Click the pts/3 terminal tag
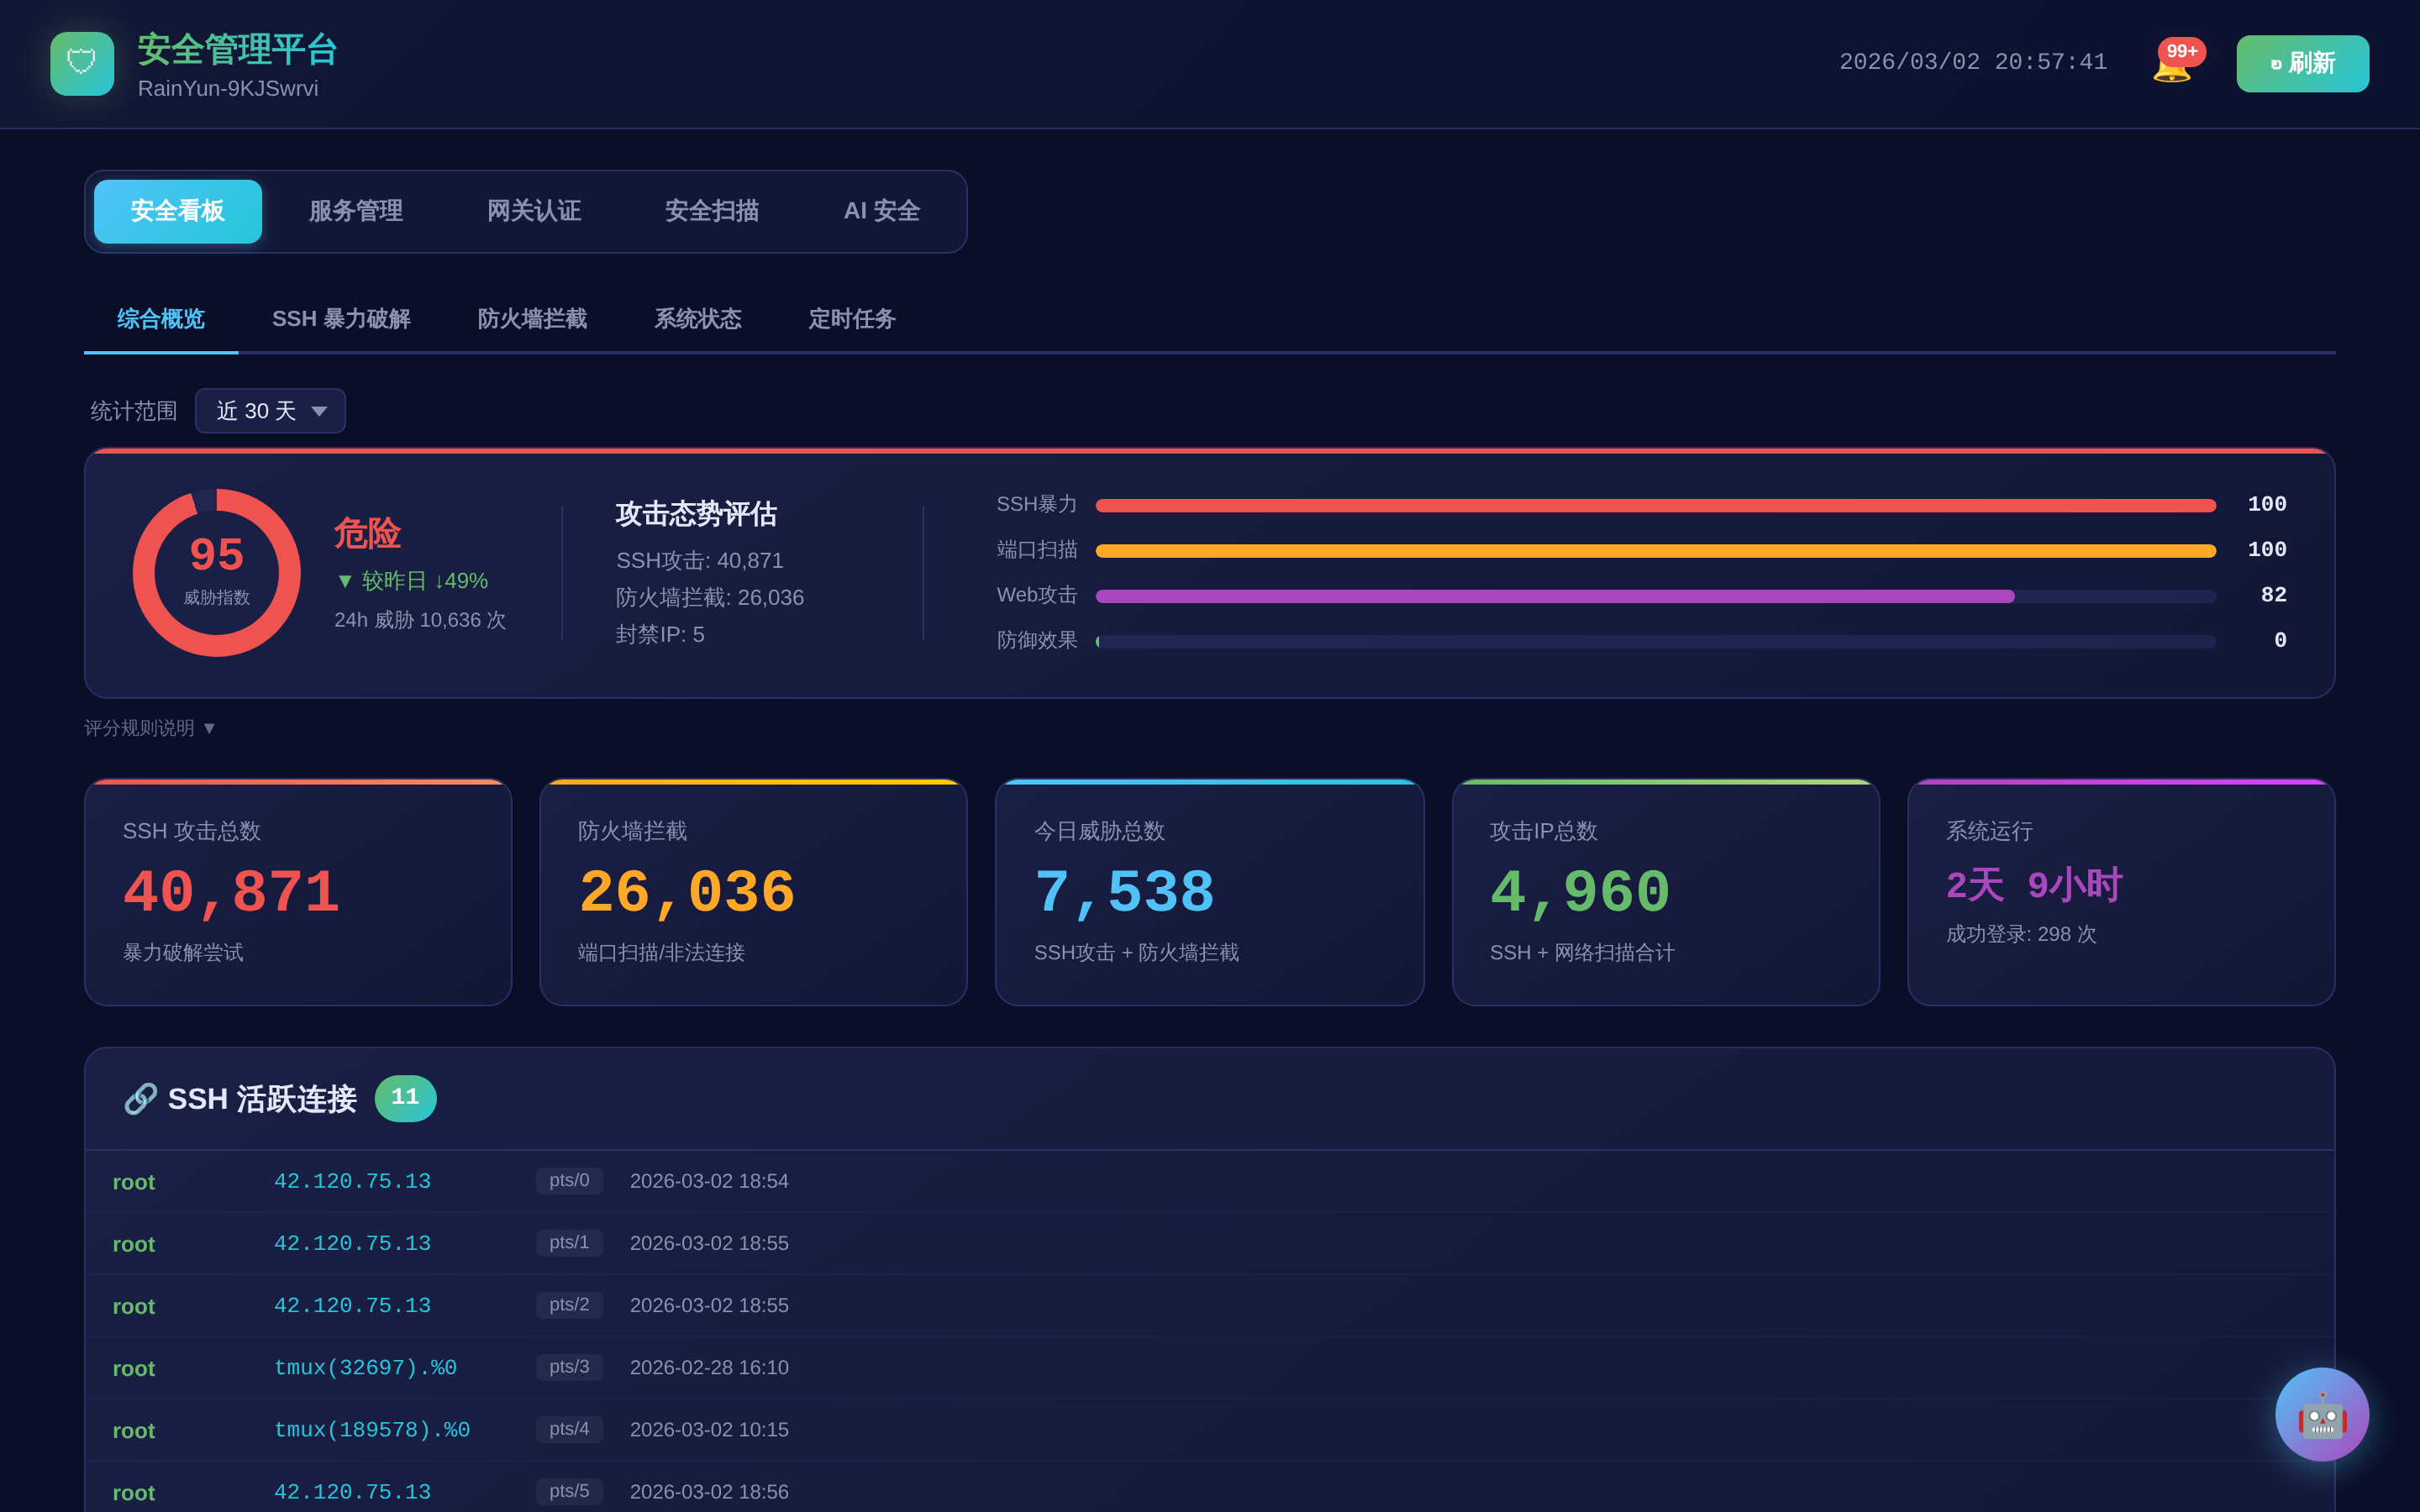 [569, 1366]
